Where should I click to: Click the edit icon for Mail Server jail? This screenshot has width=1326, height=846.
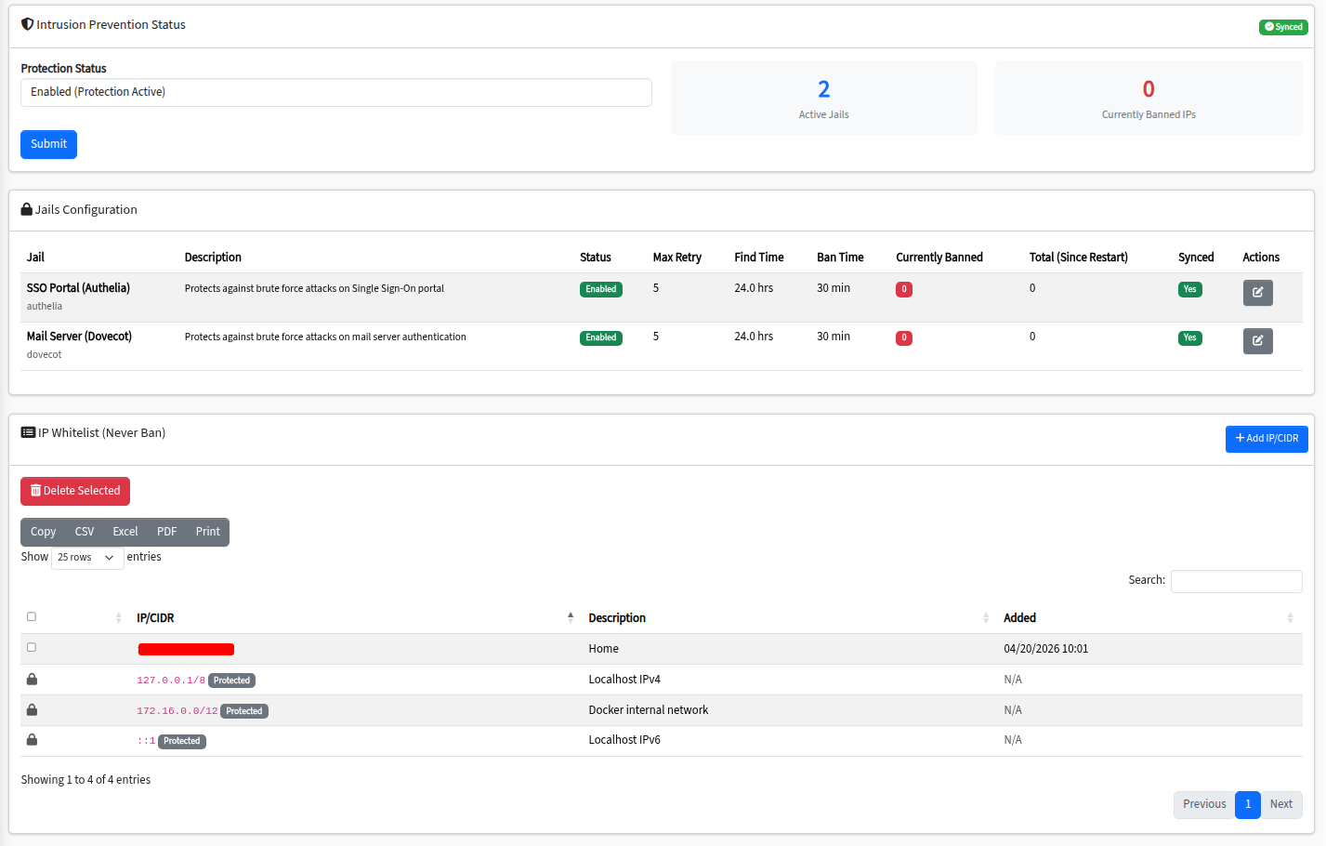pos(1257,341)
